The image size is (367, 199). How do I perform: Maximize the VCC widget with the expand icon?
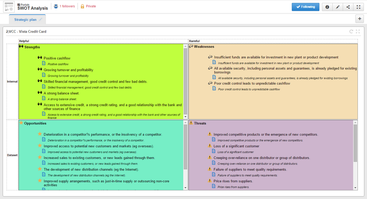click(x=357, y=32)
